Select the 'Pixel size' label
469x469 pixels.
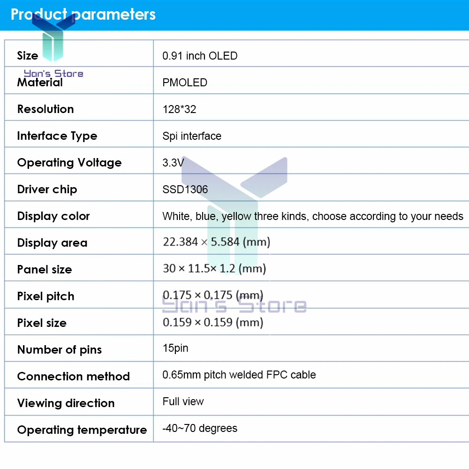(x=42, y=323)
